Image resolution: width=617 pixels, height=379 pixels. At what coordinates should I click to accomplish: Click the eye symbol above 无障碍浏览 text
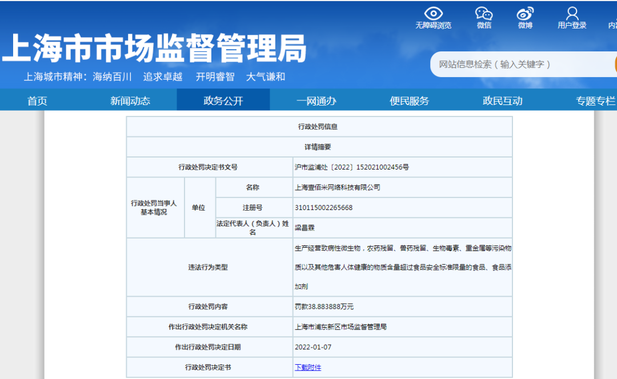[434, 13]
